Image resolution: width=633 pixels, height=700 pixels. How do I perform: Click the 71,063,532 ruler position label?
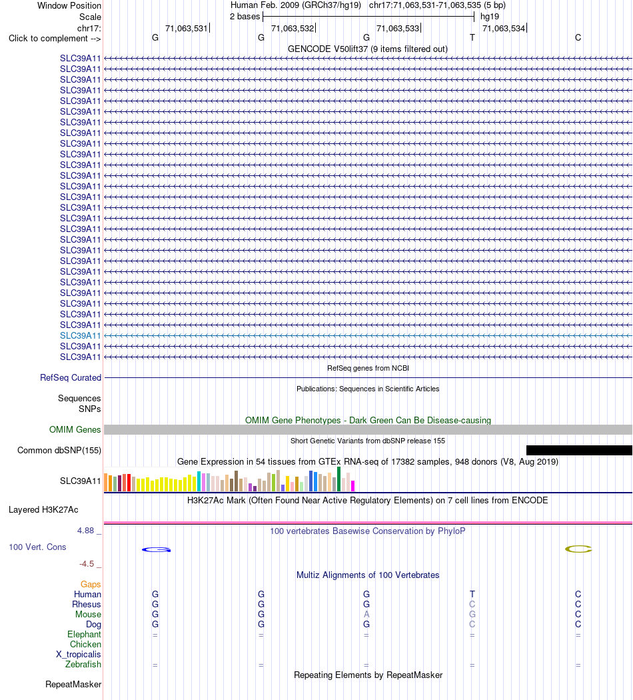point(293,28)
